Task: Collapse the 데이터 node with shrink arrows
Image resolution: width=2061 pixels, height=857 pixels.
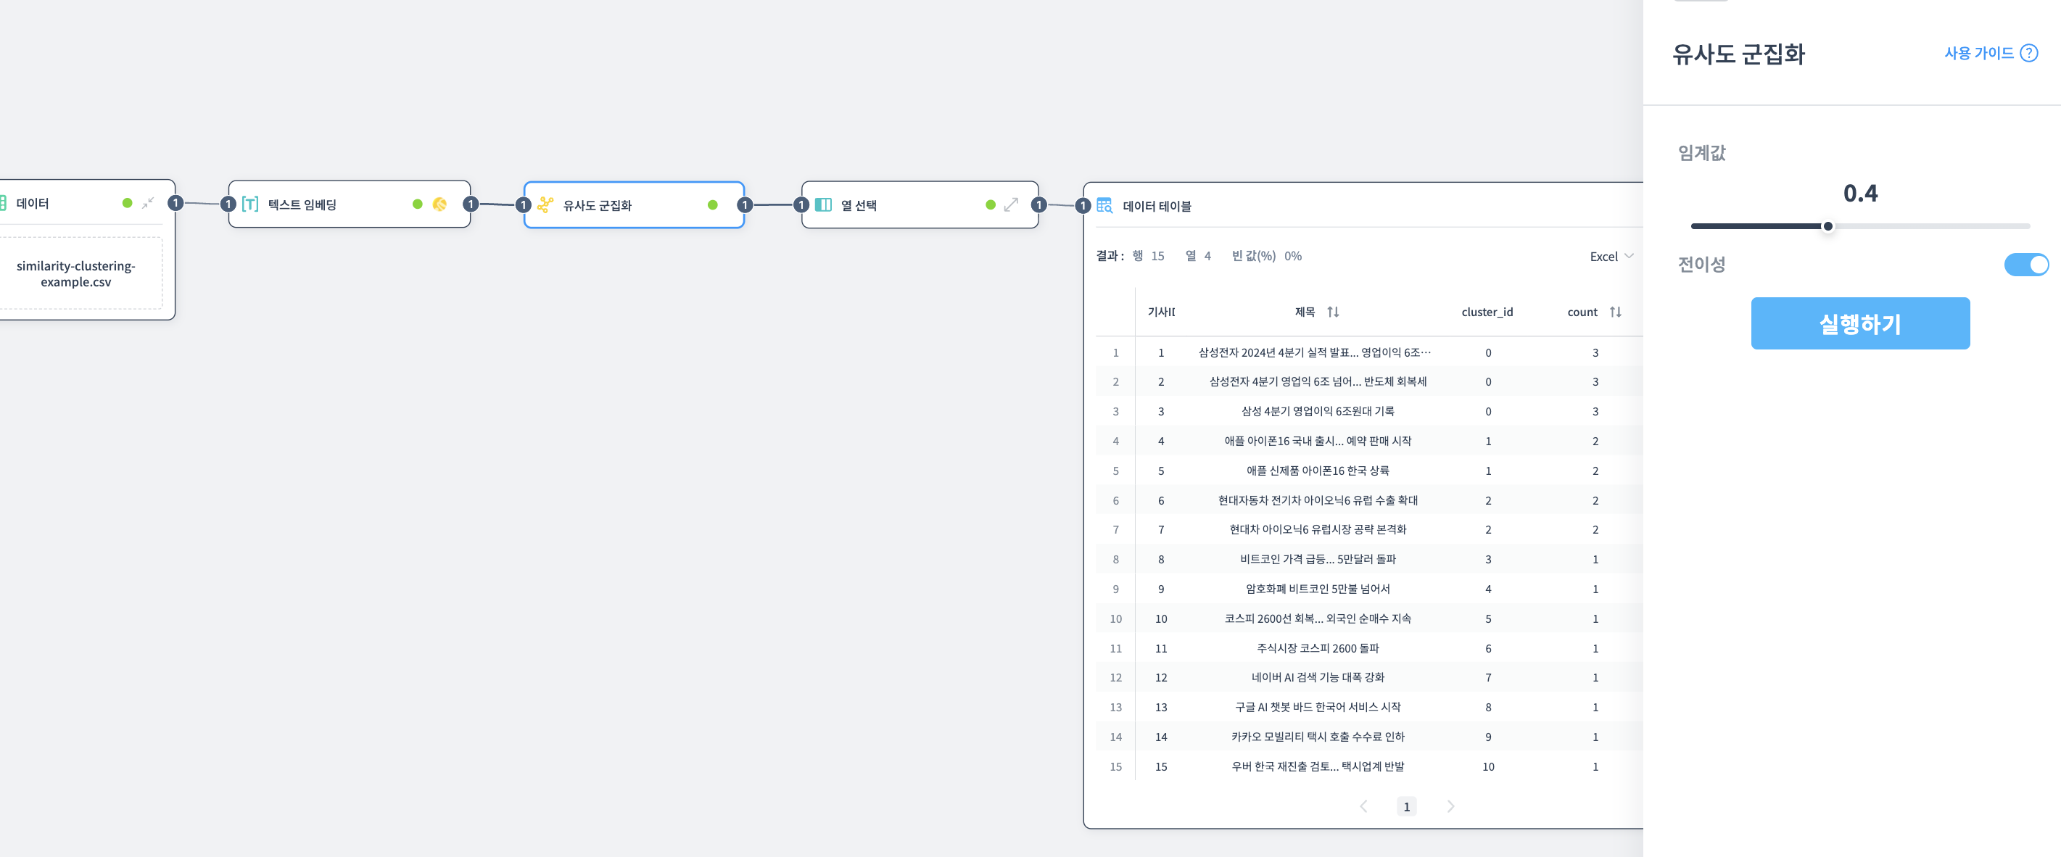Action: click(x=148, y=203)
